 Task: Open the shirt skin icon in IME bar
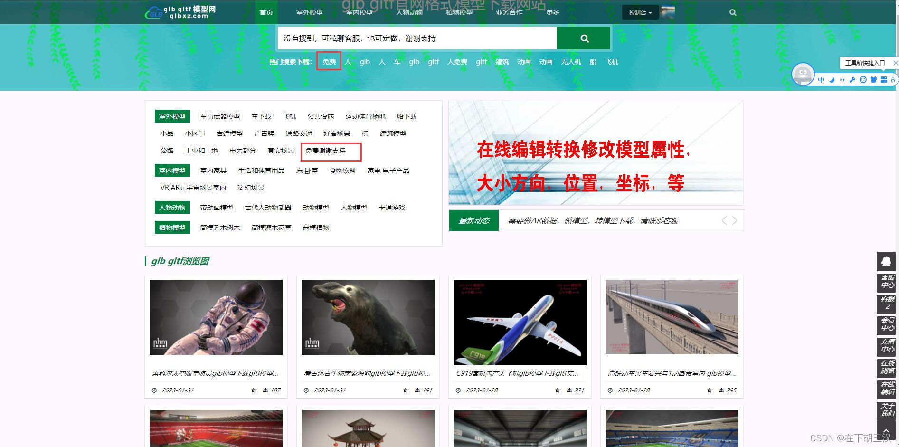coord(873,80)
